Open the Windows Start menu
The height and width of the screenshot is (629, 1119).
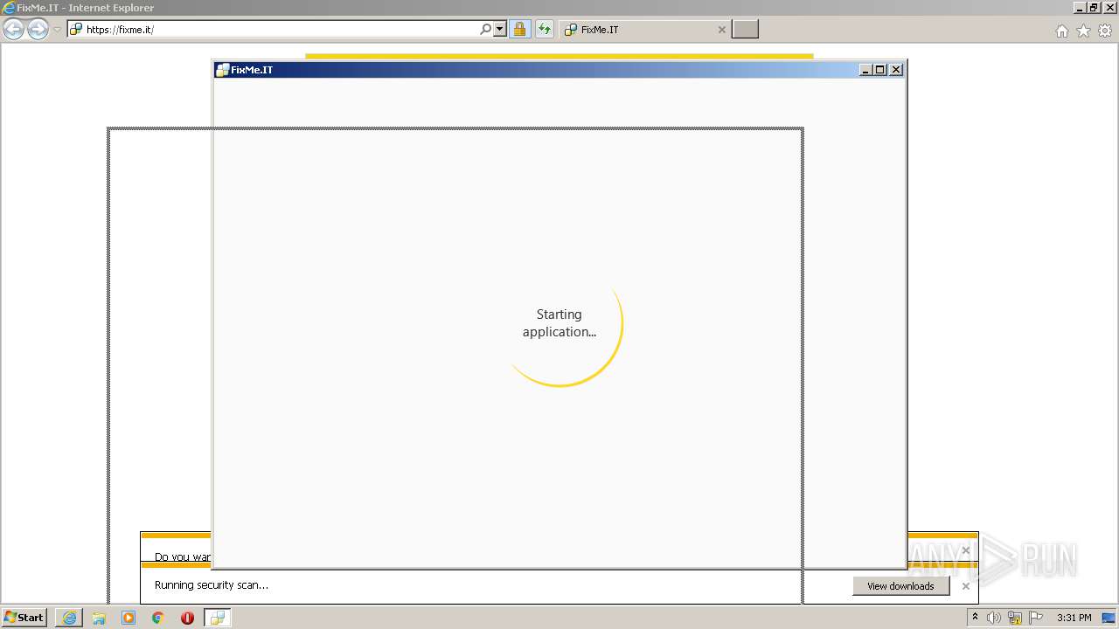pyautogui.click(x=24, y=617)
